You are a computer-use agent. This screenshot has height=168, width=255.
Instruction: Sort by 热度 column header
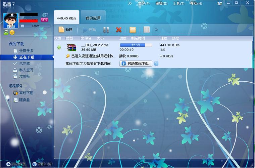[175, 38]
